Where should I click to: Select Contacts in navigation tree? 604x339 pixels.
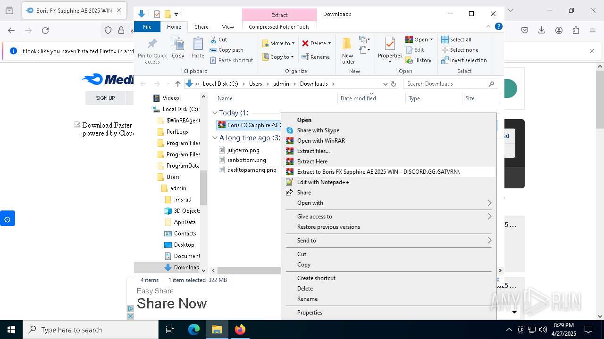185,234
